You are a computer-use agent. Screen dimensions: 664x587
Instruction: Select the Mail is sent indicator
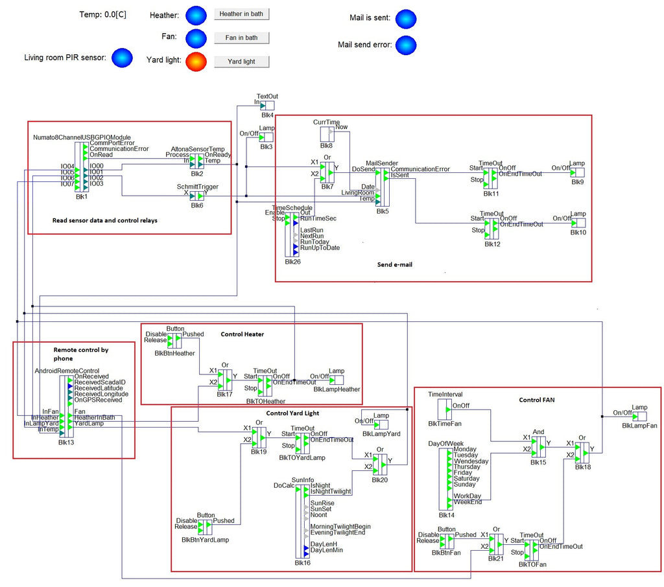[406, 18]
